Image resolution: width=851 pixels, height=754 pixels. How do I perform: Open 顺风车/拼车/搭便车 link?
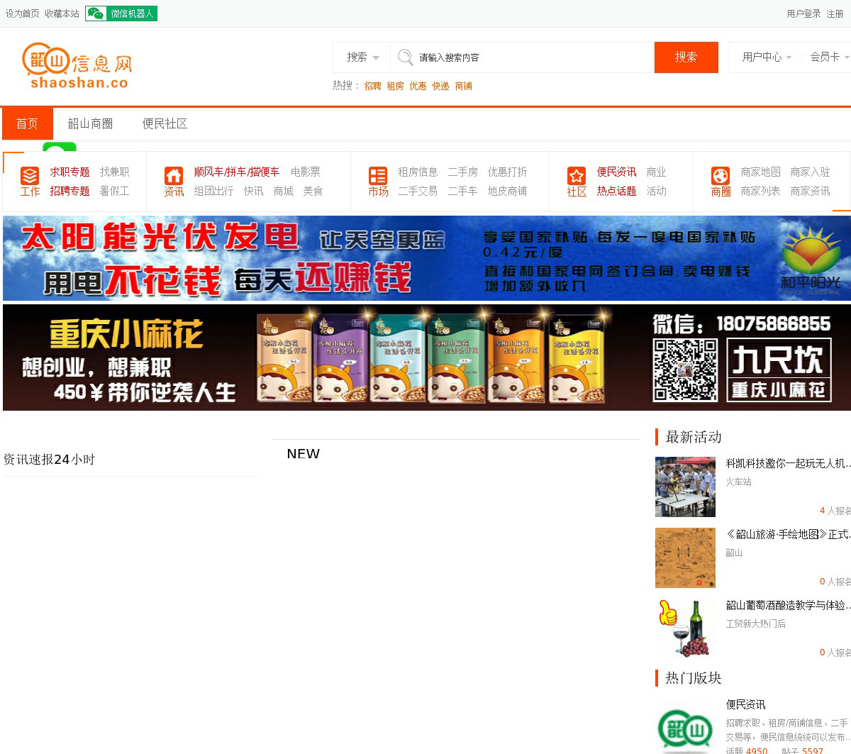coord(237,172)
